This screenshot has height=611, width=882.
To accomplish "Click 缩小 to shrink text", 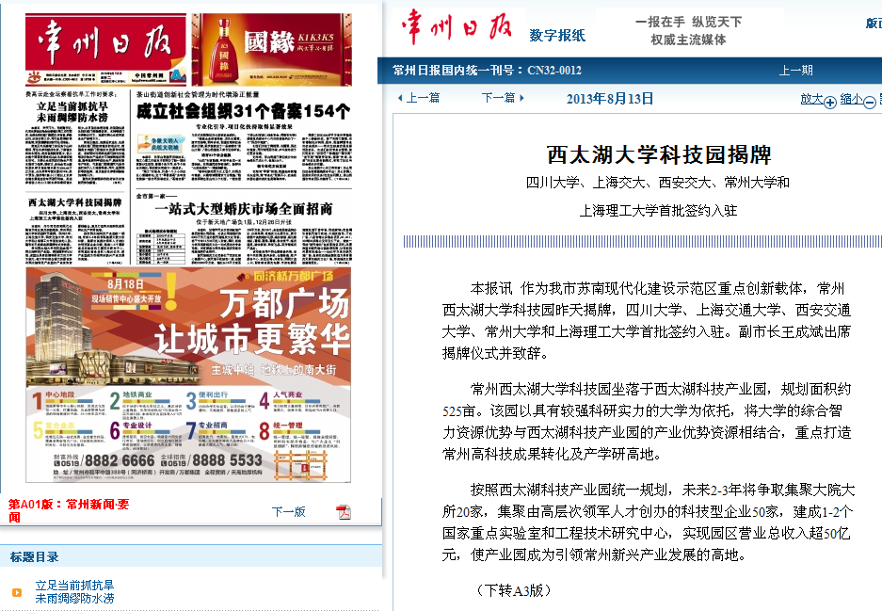I will (851, 99).
